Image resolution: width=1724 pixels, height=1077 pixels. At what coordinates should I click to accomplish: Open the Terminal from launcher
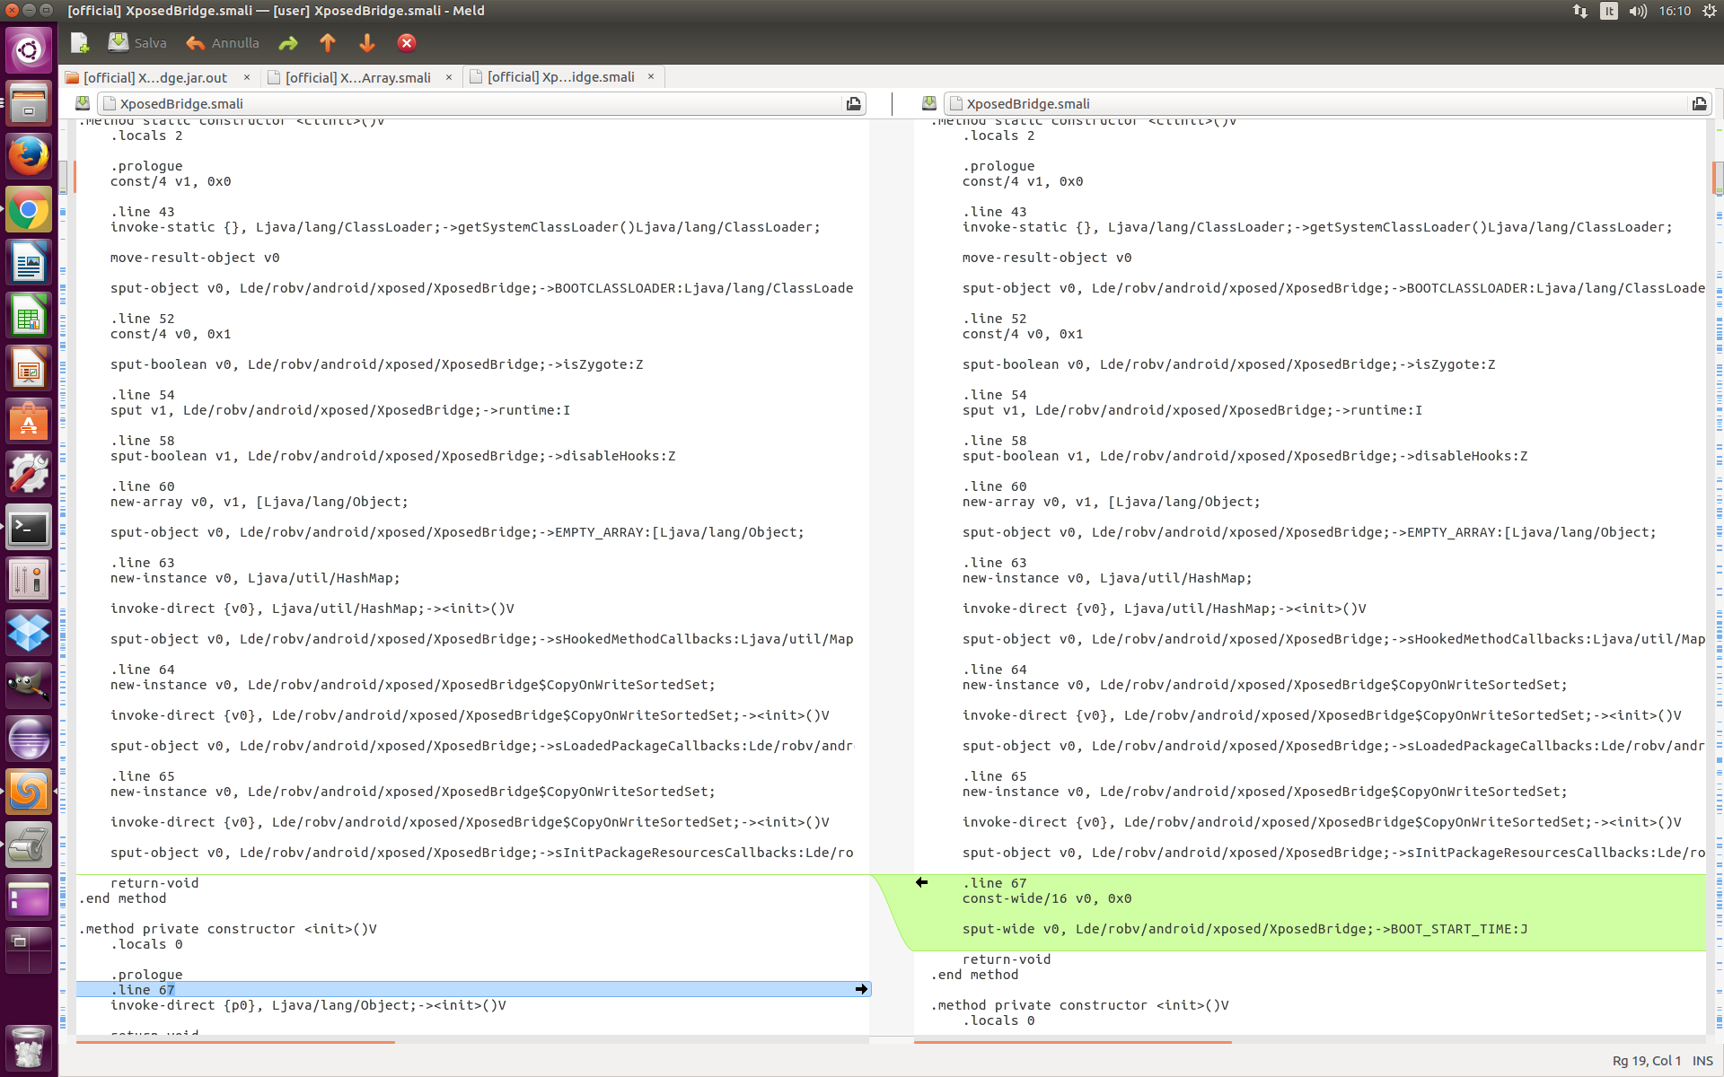(29, 528)
